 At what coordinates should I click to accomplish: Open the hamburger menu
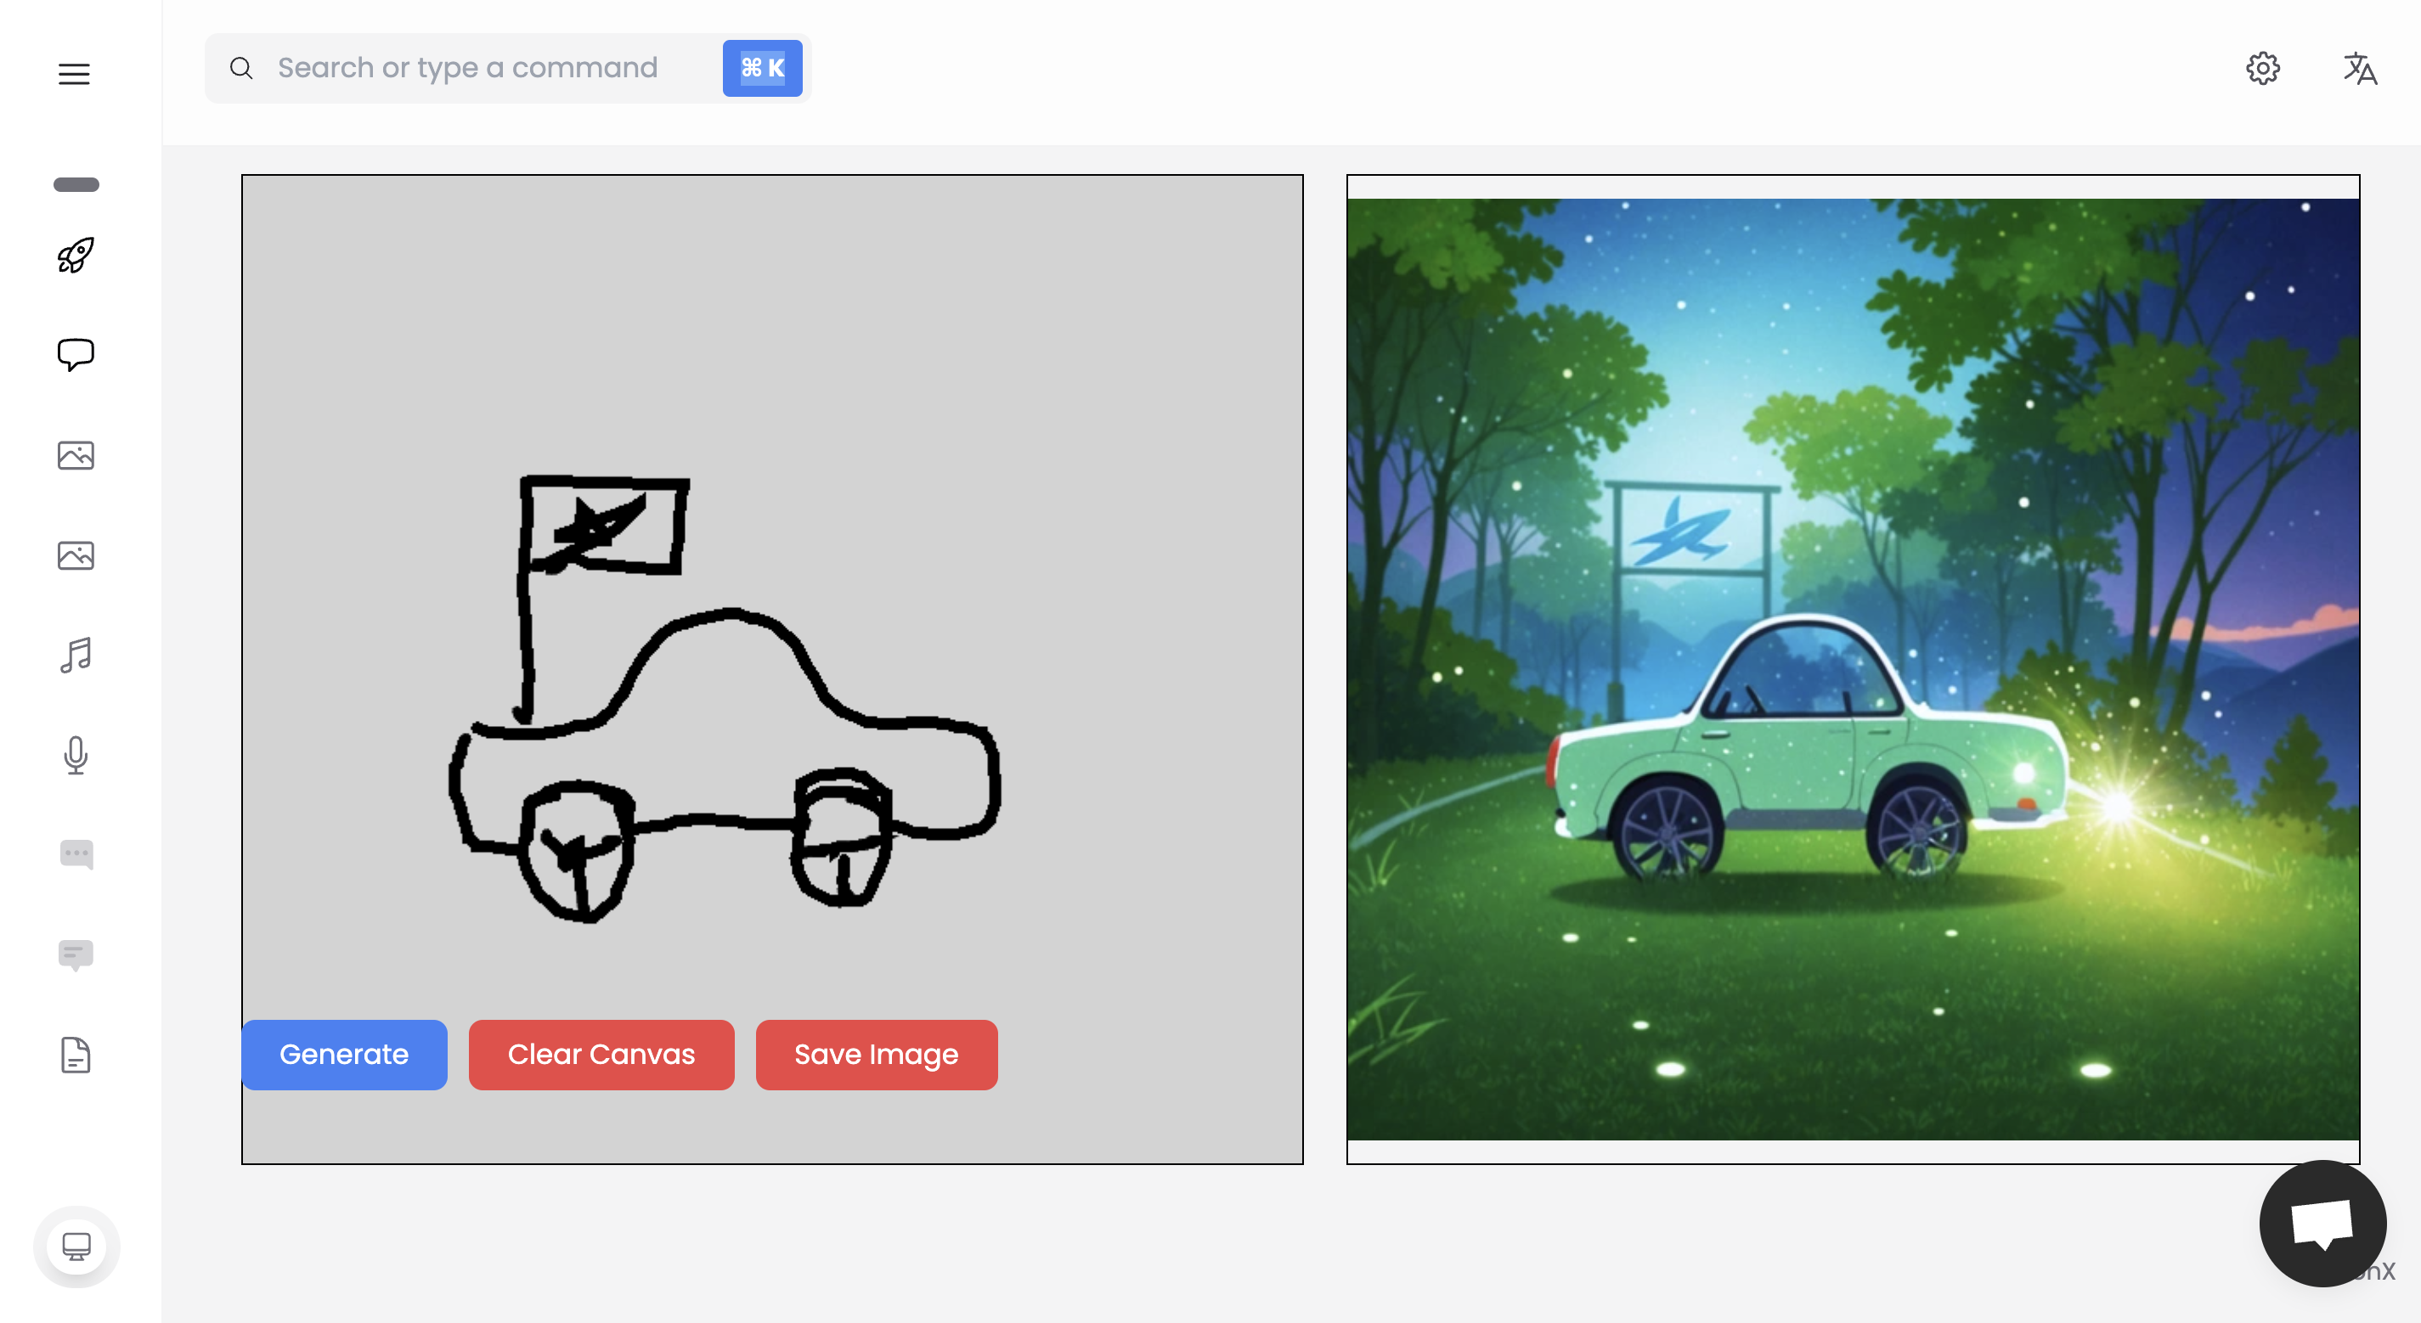click(74, 73)
